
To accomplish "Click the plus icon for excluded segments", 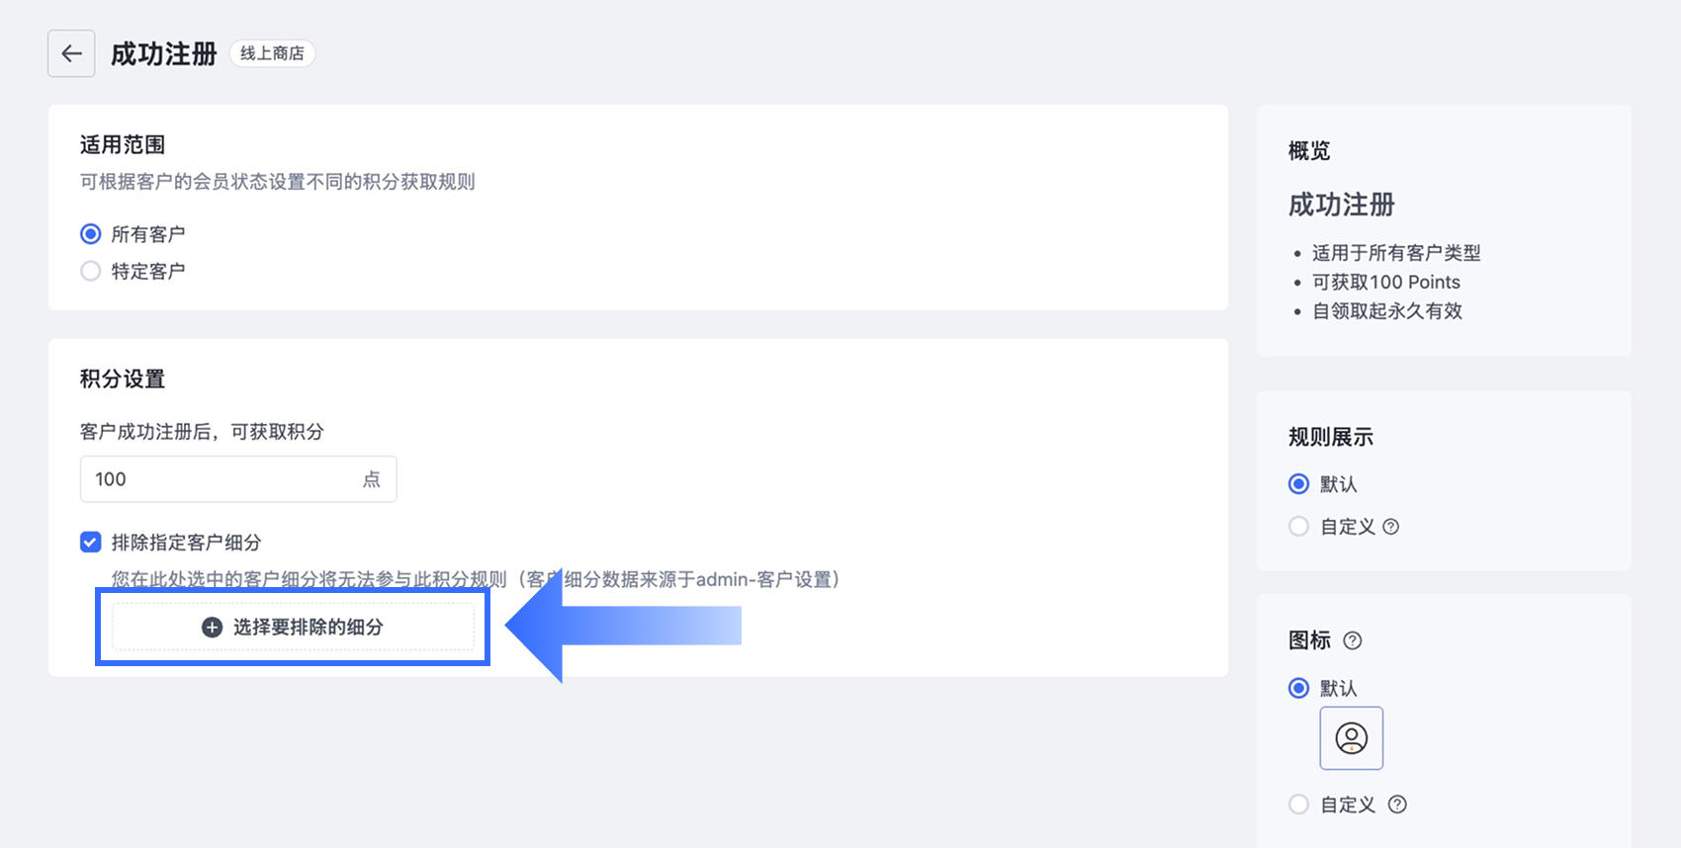I will coord(212,628).
